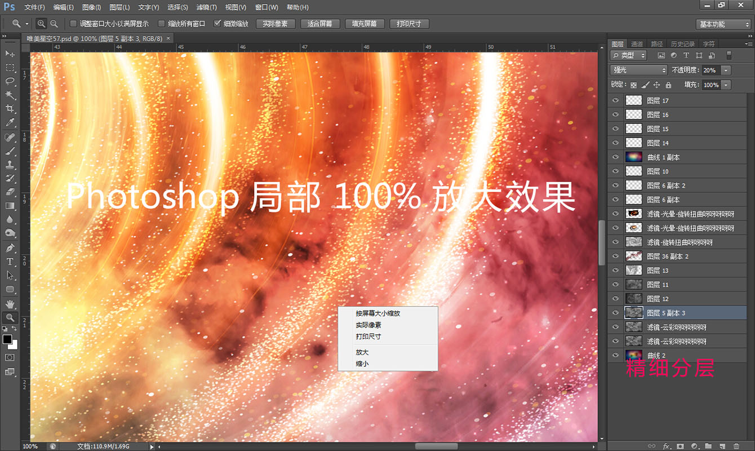Click 实际像素 button in options bar
The width and height of the screenshot is (755, 451).
pyautogui.click(x=275, y=24)
